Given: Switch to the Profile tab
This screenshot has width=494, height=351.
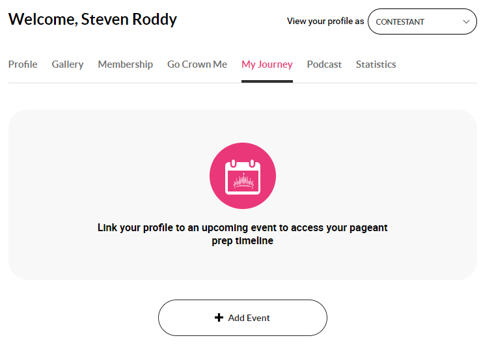Looking at the screenshot, I should (23, 64).
